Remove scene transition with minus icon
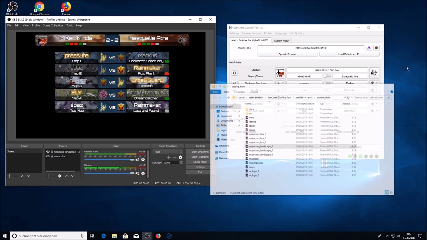This screenshot has width=427, height=240. [x=174, y=157]
